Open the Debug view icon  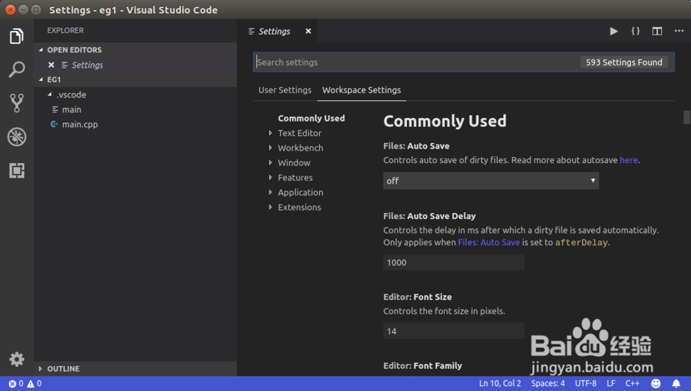(17, 136)
